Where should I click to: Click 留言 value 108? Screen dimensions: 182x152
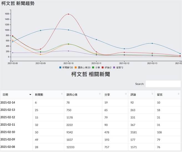[x=159, y=132]
